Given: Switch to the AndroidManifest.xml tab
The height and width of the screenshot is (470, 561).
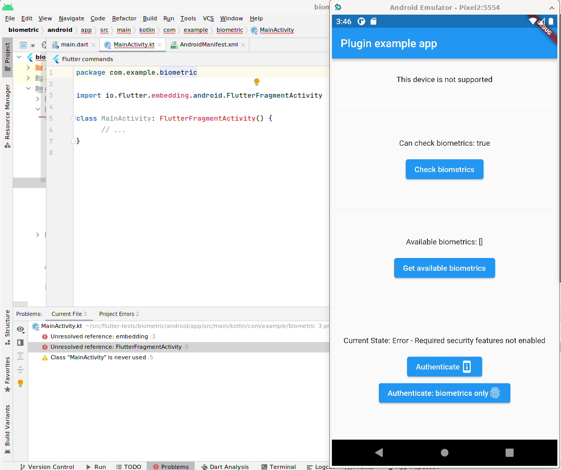Looking at the screenshot, I should [208, 45].
